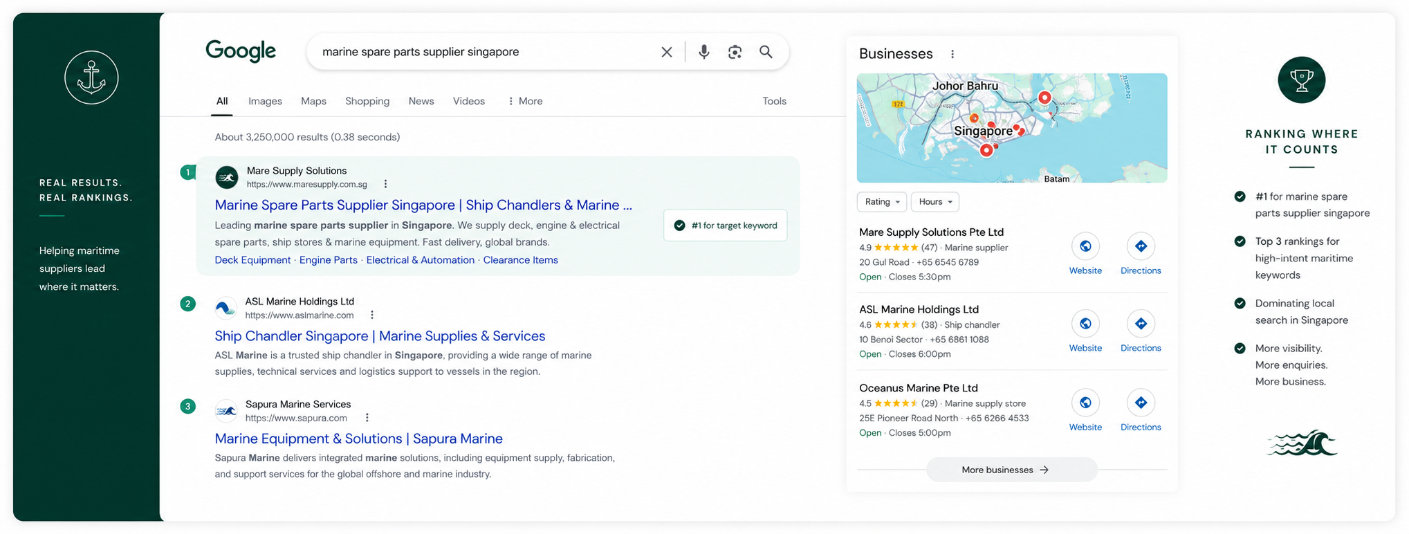Open search Tools

(x=774, y=101)
